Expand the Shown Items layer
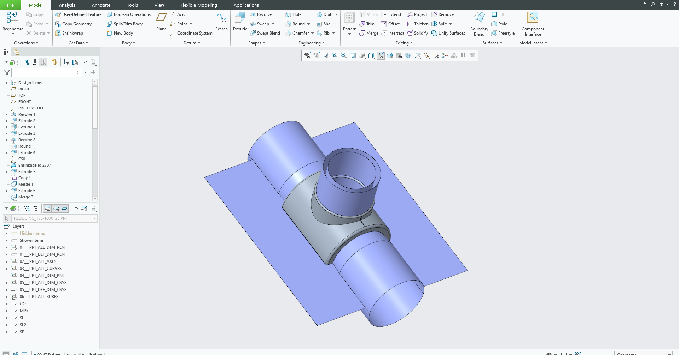Image resolution: width=679 pixels, height=355 pixels. point(7,240)
